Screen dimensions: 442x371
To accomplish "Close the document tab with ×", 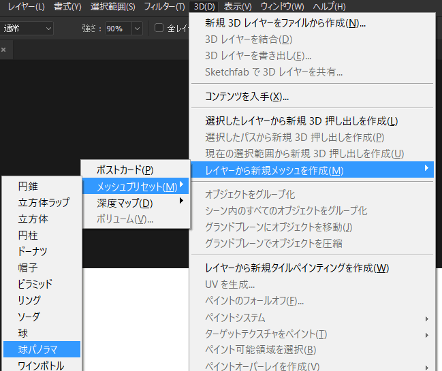I will [3, 50].
